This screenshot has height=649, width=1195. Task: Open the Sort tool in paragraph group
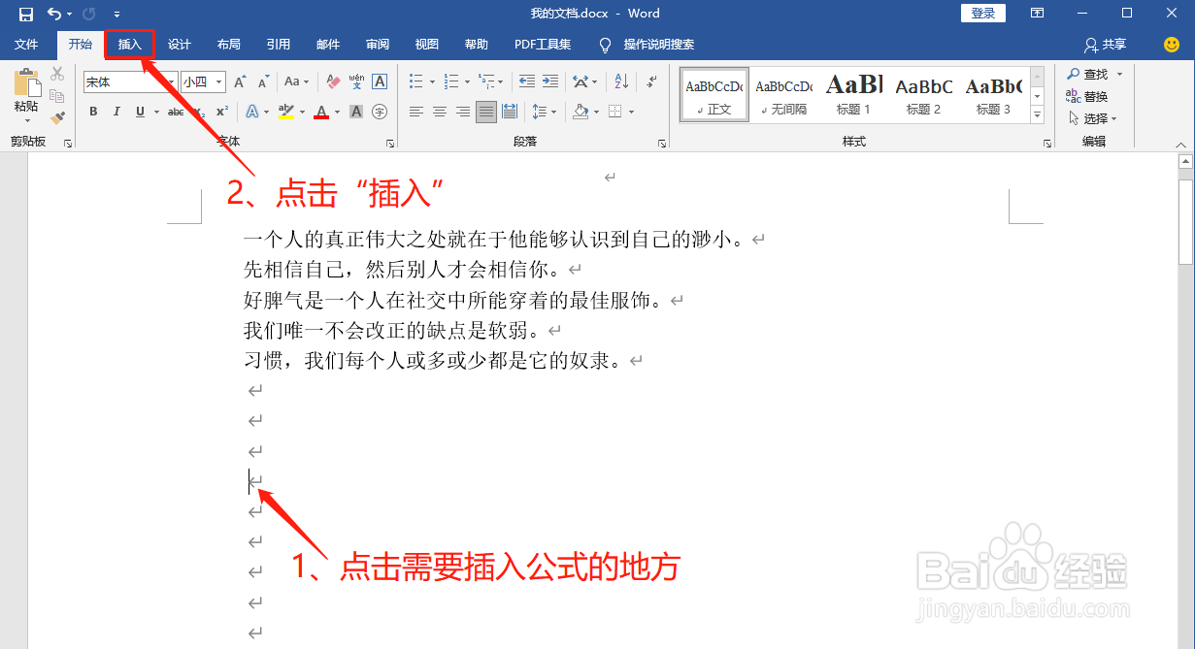point(622,81)
